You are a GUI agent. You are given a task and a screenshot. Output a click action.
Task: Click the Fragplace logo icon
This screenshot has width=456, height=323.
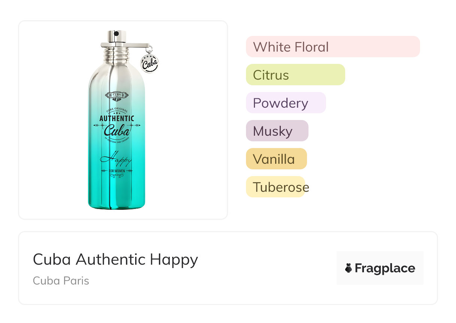[x=349, y=268]
